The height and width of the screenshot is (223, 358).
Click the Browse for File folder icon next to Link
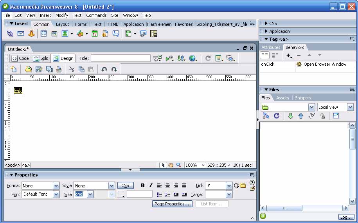coord(243,185)
